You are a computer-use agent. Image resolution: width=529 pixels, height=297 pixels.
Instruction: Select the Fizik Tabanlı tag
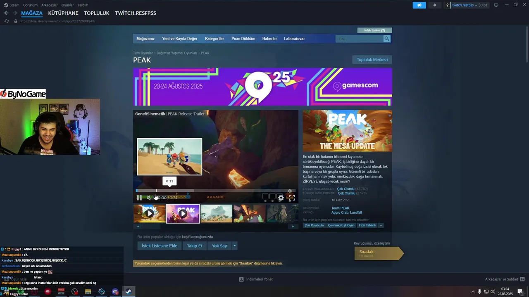367,226
